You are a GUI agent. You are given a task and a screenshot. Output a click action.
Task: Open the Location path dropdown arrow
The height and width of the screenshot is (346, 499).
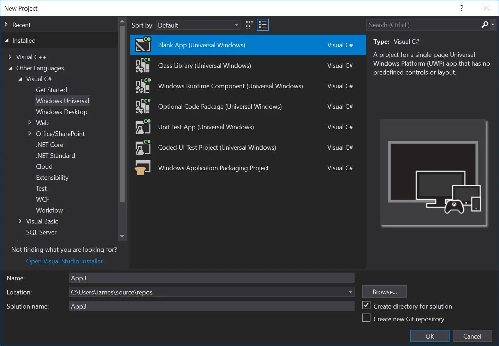click(350, 292)
